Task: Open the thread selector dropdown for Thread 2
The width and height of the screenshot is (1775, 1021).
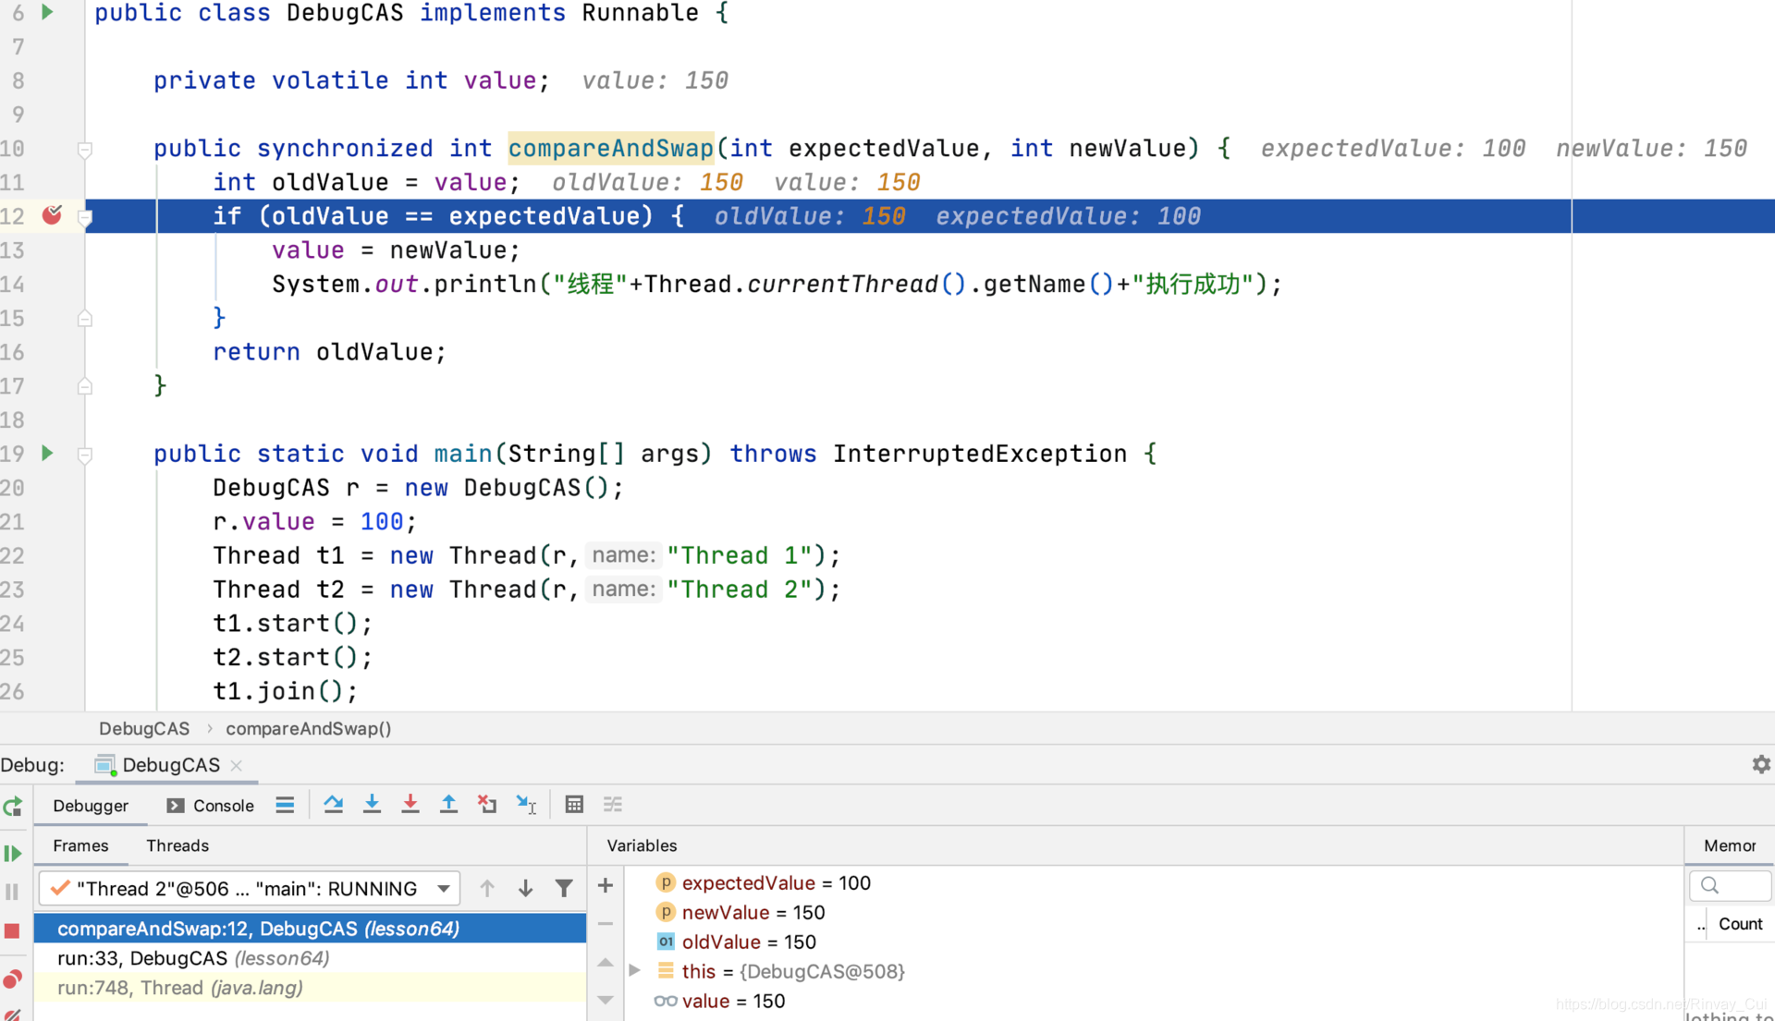Action: click(x=444, y=890)
